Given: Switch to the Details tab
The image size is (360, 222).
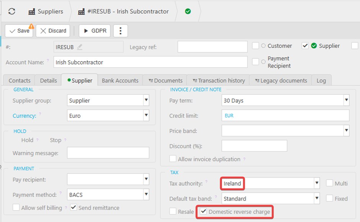Looking at the screenshot, I should (x=48, y=80).
